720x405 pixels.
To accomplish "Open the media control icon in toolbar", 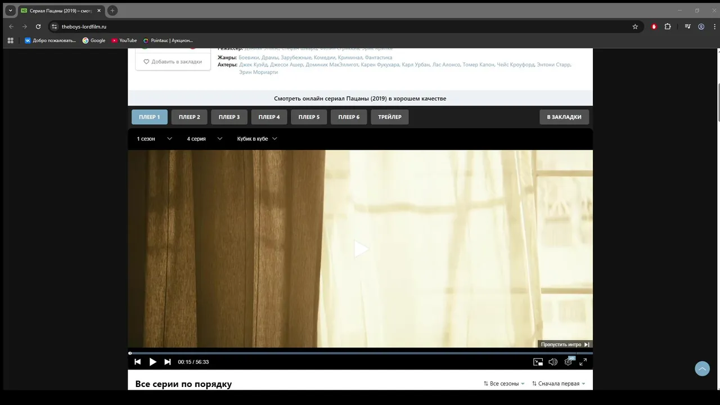I will point(687,26).
